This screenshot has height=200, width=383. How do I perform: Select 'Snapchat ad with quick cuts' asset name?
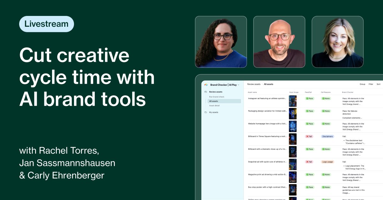coord(267,162)
